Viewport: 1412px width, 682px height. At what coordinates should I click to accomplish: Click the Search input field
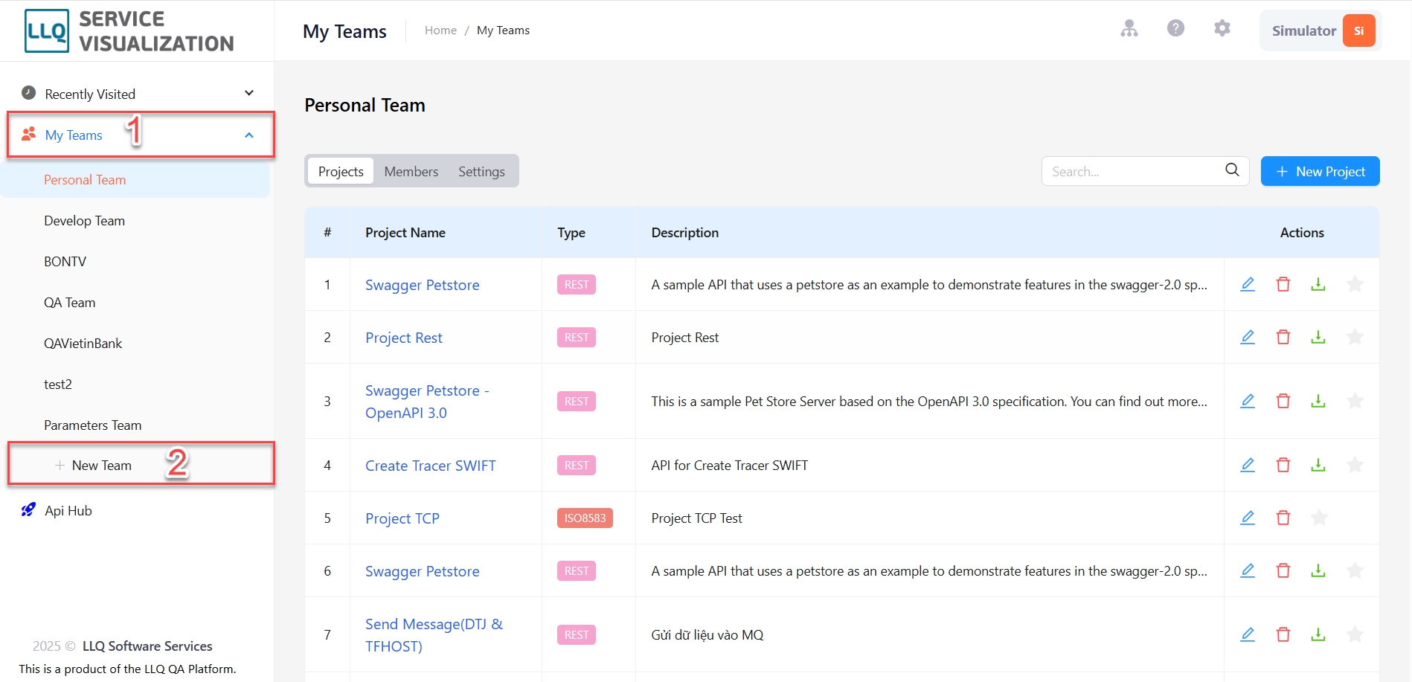click(x=1135, y=171)
